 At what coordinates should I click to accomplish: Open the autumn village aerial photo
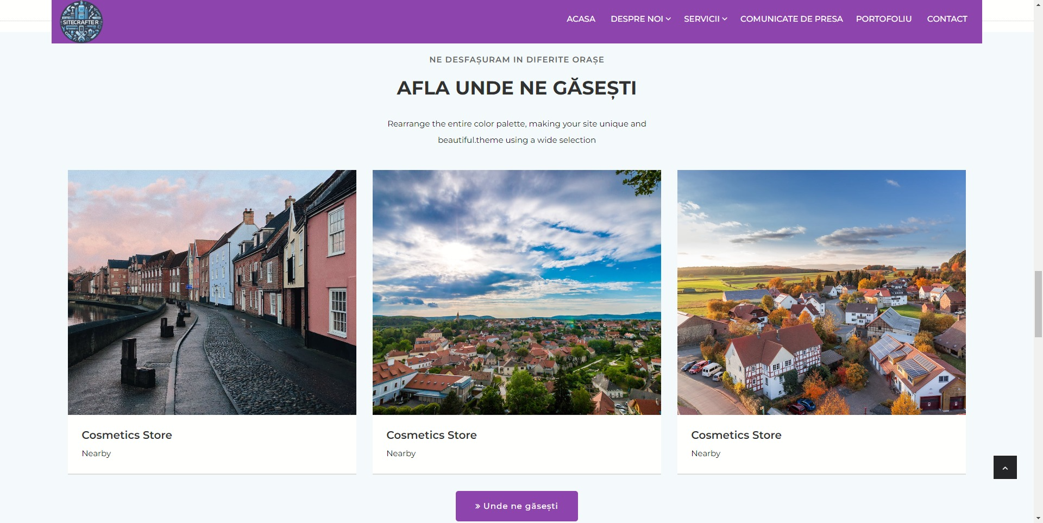pos(821,292)
